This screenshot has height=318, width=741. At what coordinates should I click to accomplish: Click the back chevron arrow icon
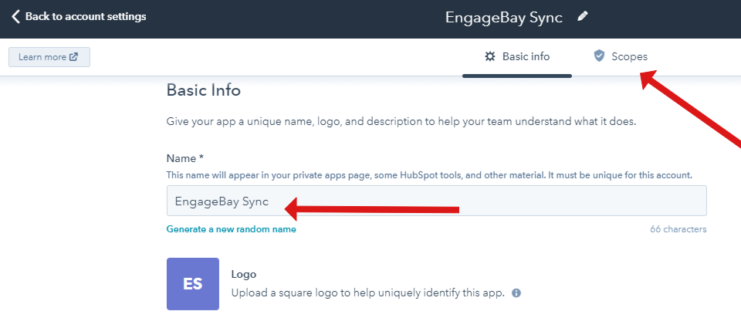tap(15, 17)
